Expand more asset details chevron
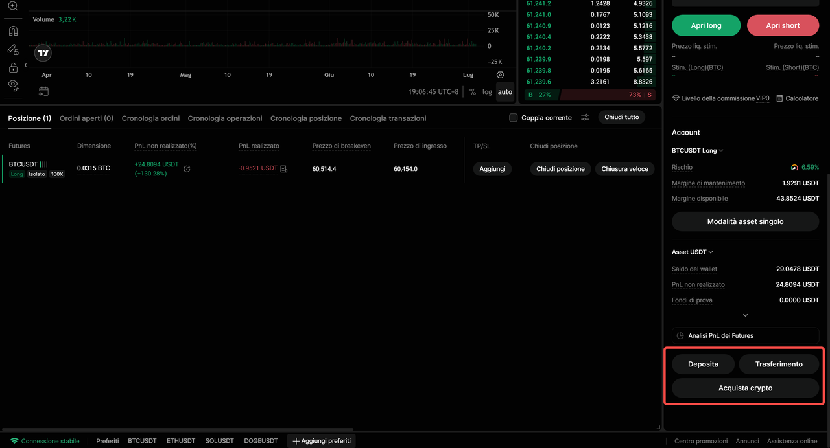This screenshot has height=448, width=830. pos(745,315)
